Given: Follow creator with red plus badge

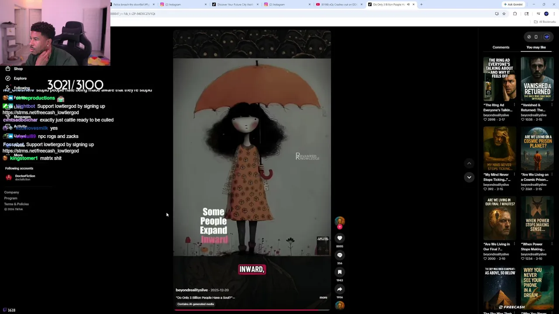Looking at the screenshot, I should (x=339, y=227).
